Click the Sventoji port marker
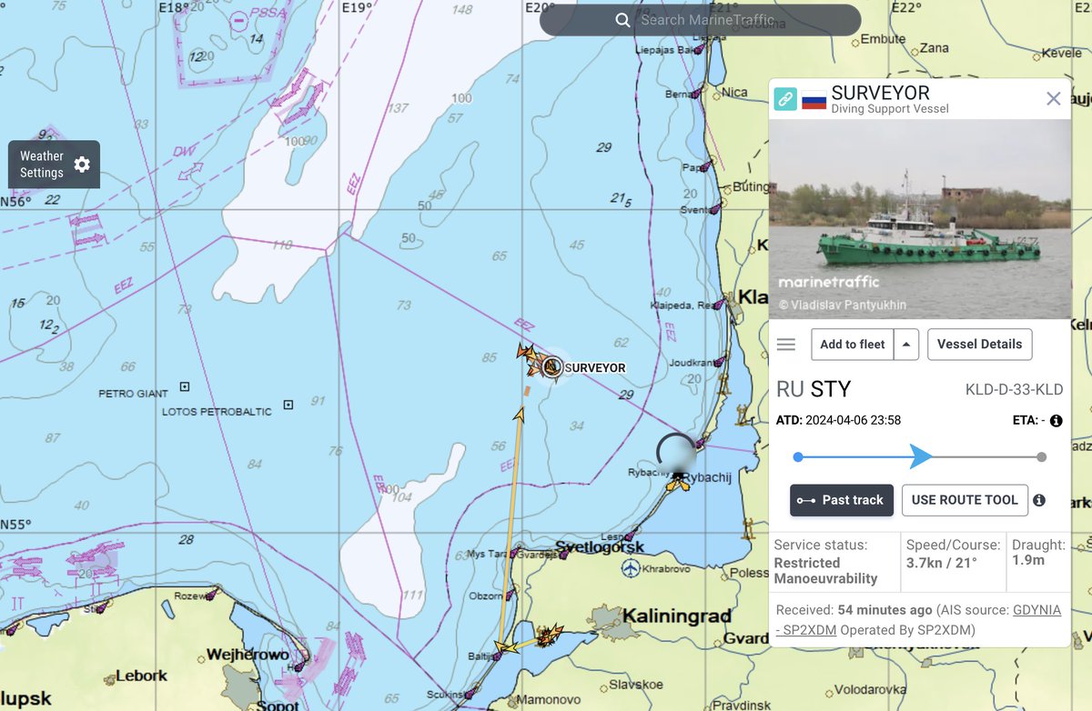Image resolution: width=1092 pixels, height=711 pixels. click(x=716, y=208)
